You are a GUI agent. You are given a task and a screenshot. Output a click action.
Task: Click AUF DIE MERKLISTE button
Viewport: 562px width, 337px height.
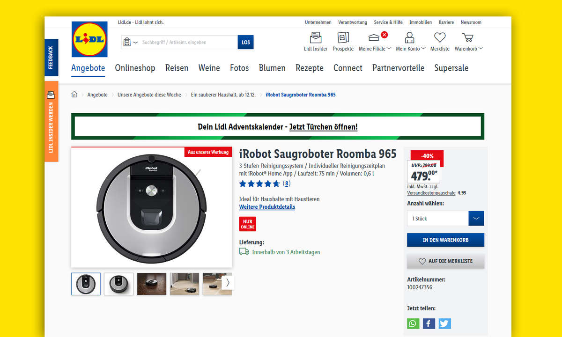[x=445, y=261]
